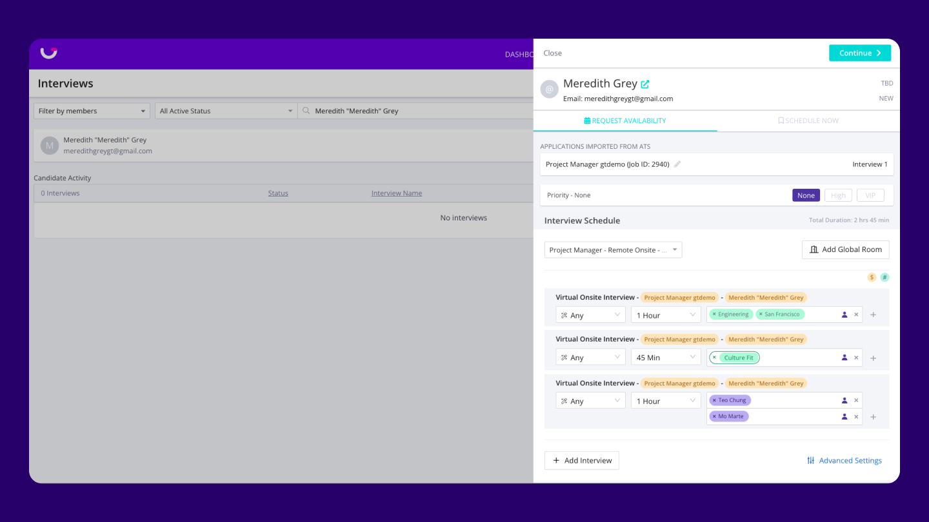Set priority to None

pyautogui.click(x=806, y=195)
